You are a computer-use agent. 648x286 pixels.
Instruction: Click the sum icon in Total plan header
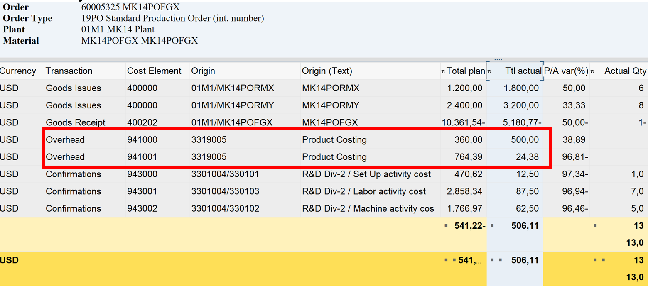pyautogui.click(x=443, y=72)
